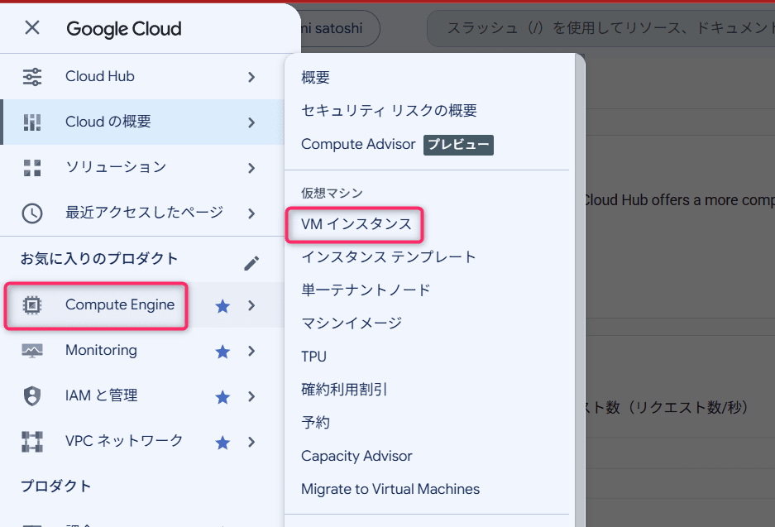Expand the Monitoring submenu chevron
Viewport: 775px width, 527px height.
(x=251, y=351)
